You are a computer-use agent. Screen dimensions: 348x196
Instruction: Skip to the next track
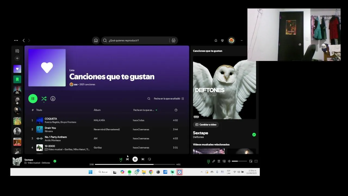click(143, 159)
